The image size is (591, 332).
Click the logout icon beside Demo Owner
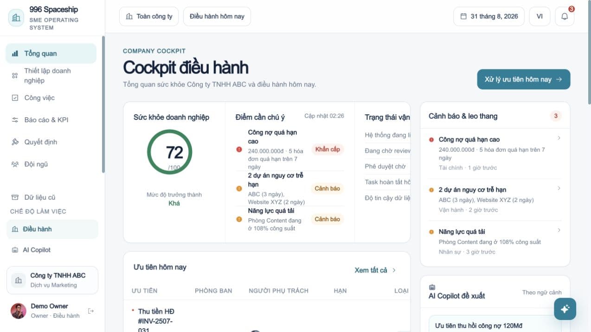click(91, 311)
